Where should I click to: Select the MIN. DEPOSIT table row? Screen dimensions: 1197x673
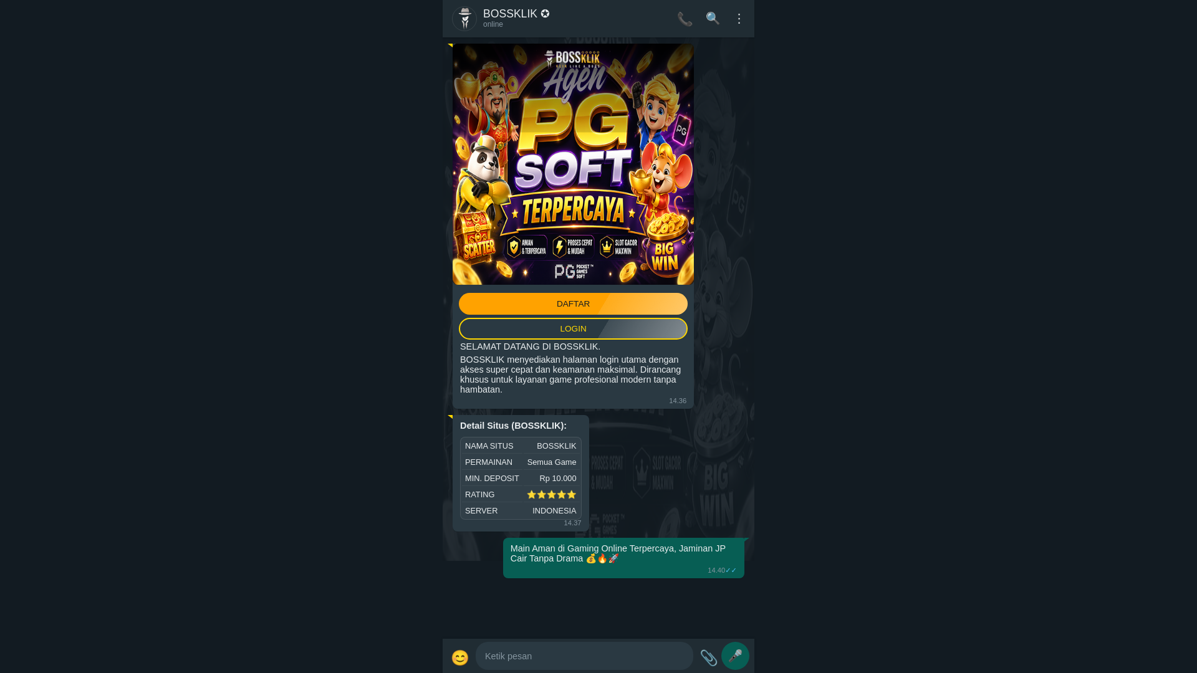tap(521, 479)
